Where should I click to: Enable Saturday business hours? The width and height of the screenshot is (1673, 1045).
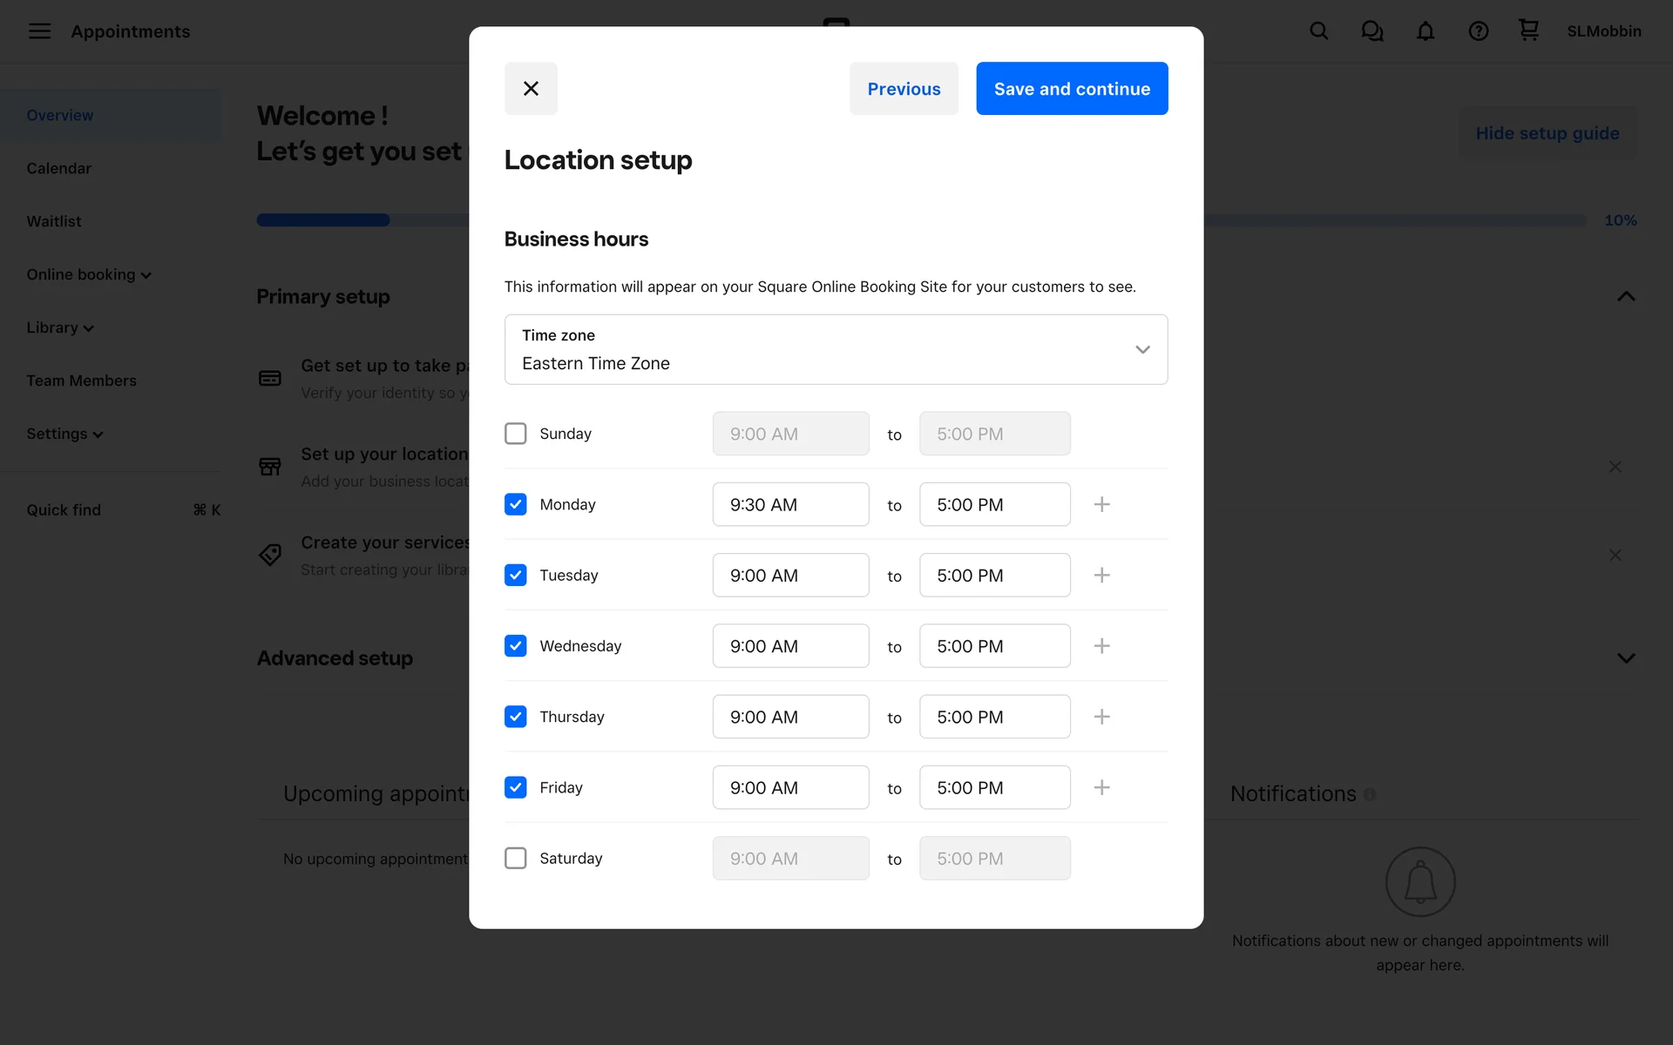click(515, 858)
